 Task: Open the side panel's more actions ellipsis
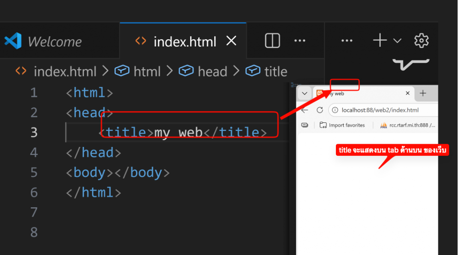[347, 41]
